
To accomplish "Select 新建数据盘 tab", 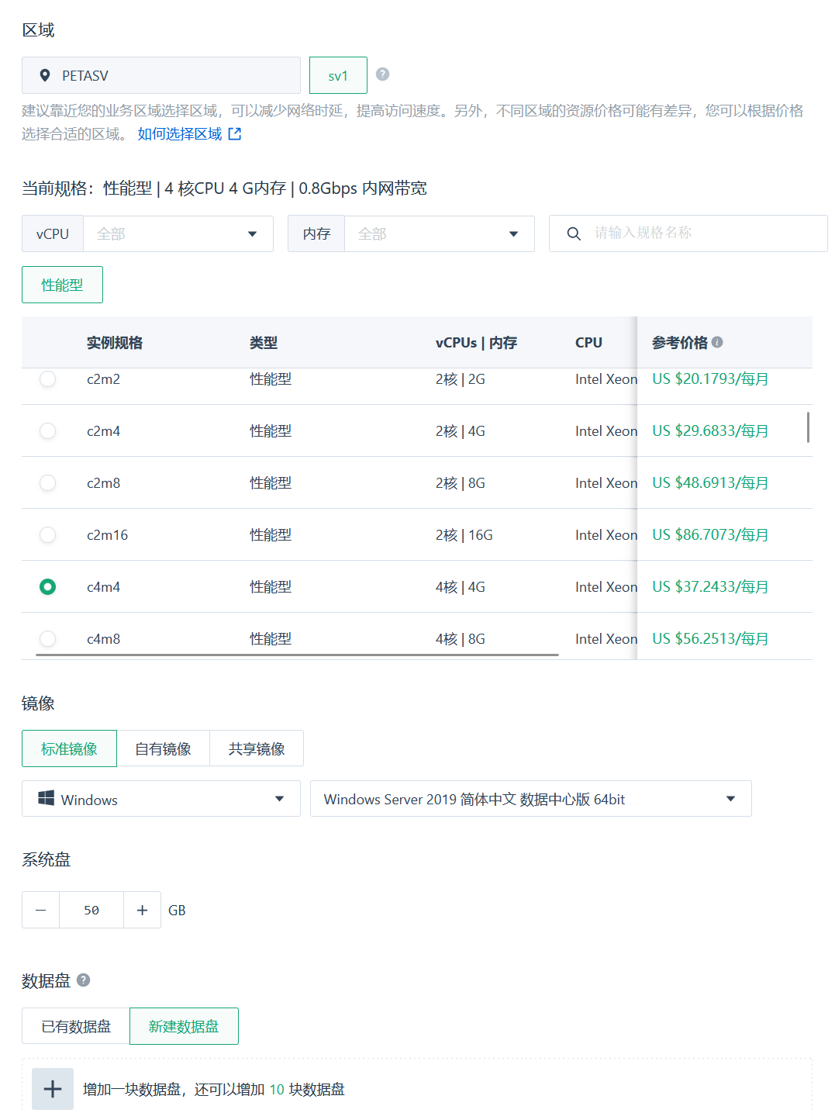I will click(x=184, y=1026).
